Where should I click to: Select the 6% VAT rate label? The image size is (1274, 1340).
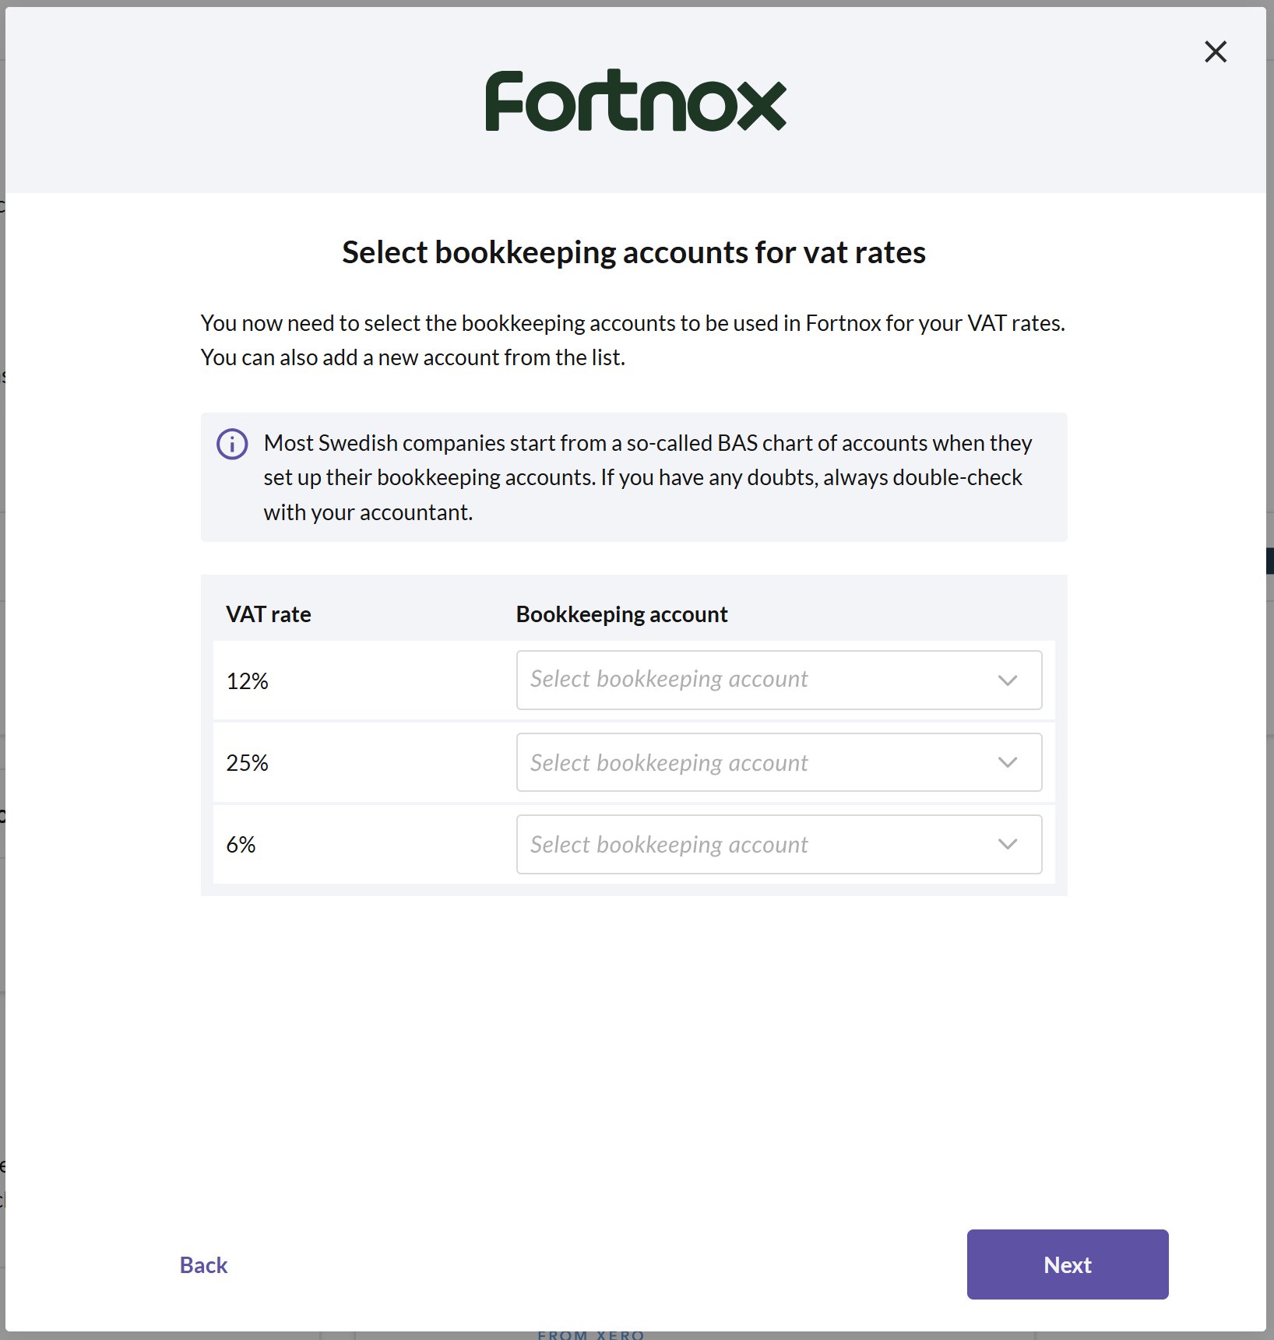tap(241, 845)
